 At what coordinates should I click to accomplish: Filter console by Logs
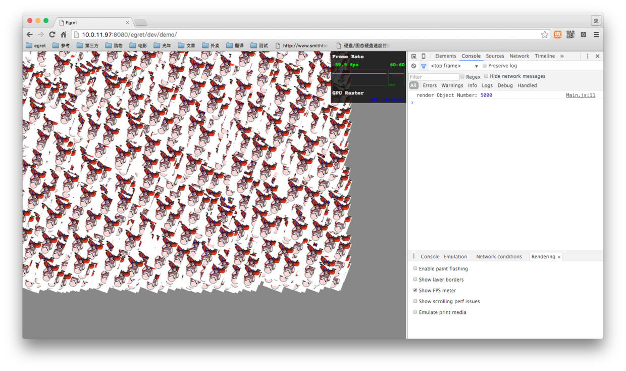pos(487,85)
